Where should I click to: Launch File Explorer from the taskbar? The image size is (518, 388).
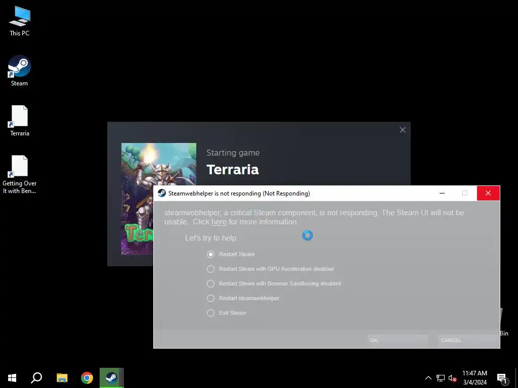click(62, 378)
